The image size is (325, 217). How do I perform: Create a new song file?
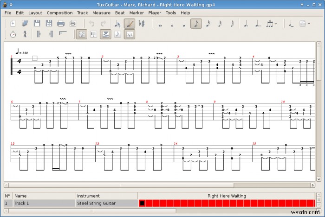pos(13,23)
